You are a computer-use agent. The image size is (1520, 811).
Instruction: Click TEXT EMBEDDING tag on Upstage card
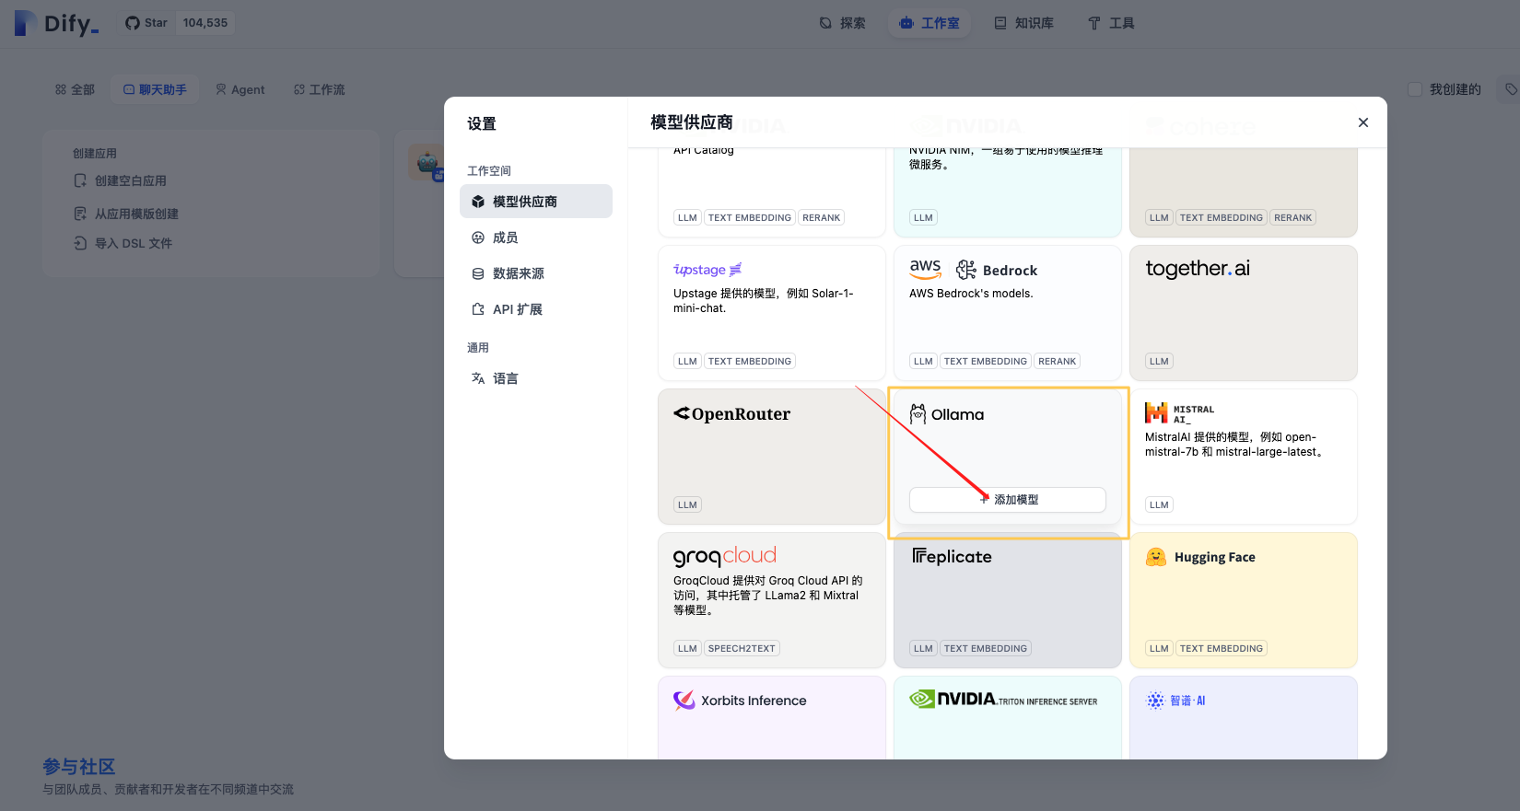tap(750, 361)
